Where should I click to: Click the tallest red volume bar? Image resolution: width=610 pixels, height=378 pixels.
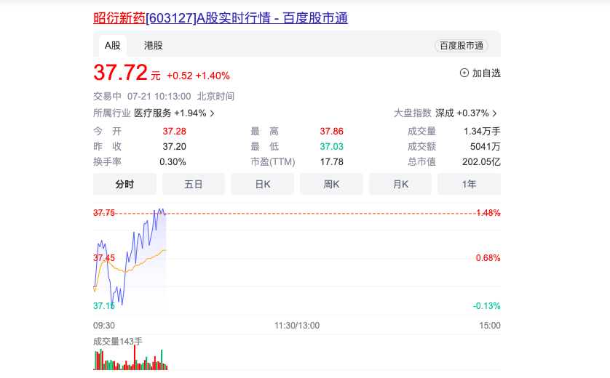coord(135,357)
